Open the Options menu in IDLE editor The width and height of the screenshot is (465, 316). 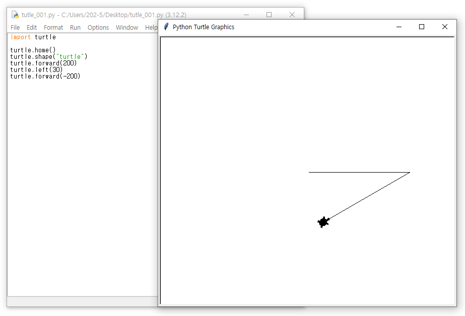coord(98,28)
